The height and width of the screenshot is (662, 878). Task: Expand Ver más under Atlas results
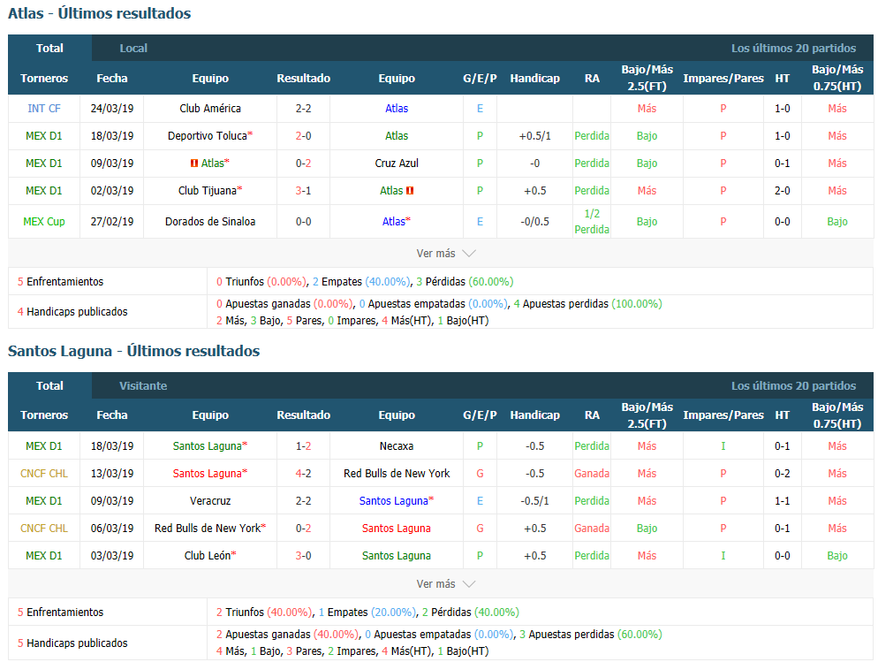click(446, 253)
